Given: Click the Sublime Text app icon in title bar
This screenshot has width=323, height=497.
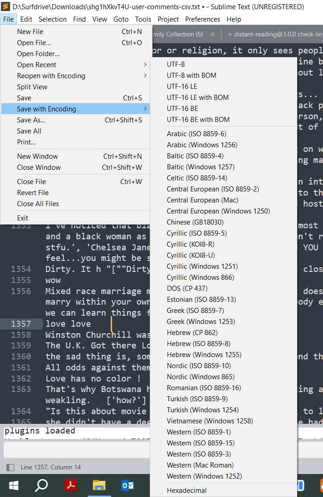Looking at the screenshot, I should [6, 6].
